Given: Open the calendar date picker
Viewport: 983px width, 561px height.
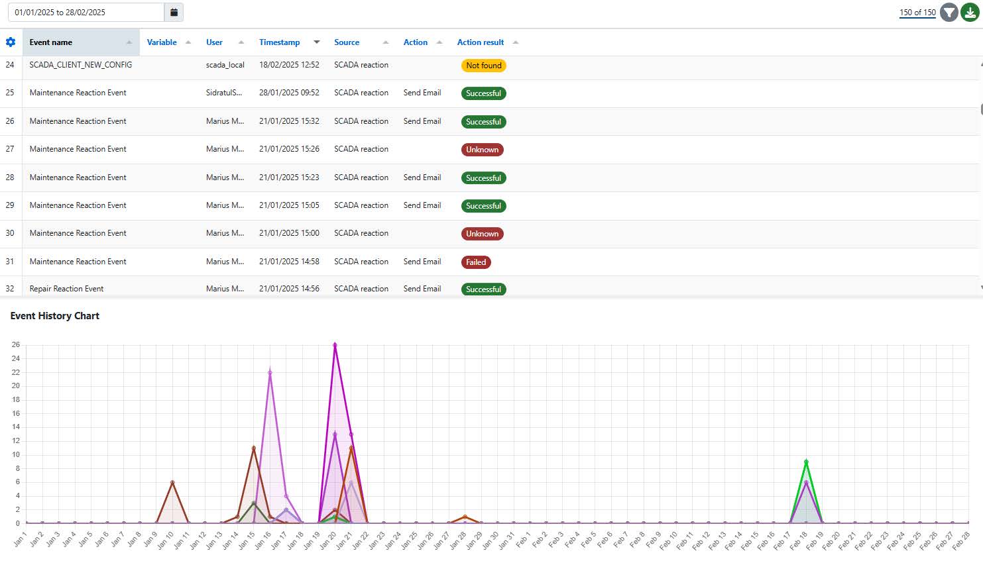Looking at the screenshot, I should (174, 12).
